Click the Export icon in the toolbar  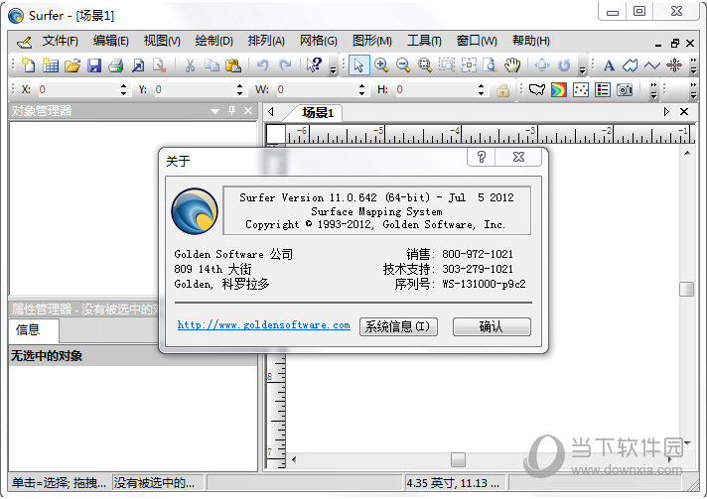[159, 65]
